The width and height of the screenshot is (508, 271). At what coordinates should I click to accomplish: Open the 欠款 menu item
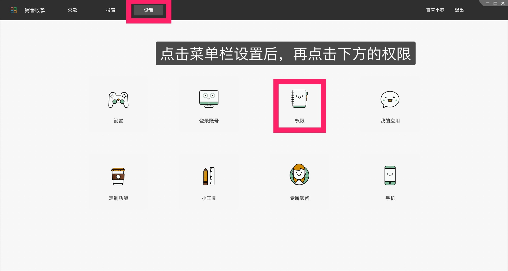72,10
